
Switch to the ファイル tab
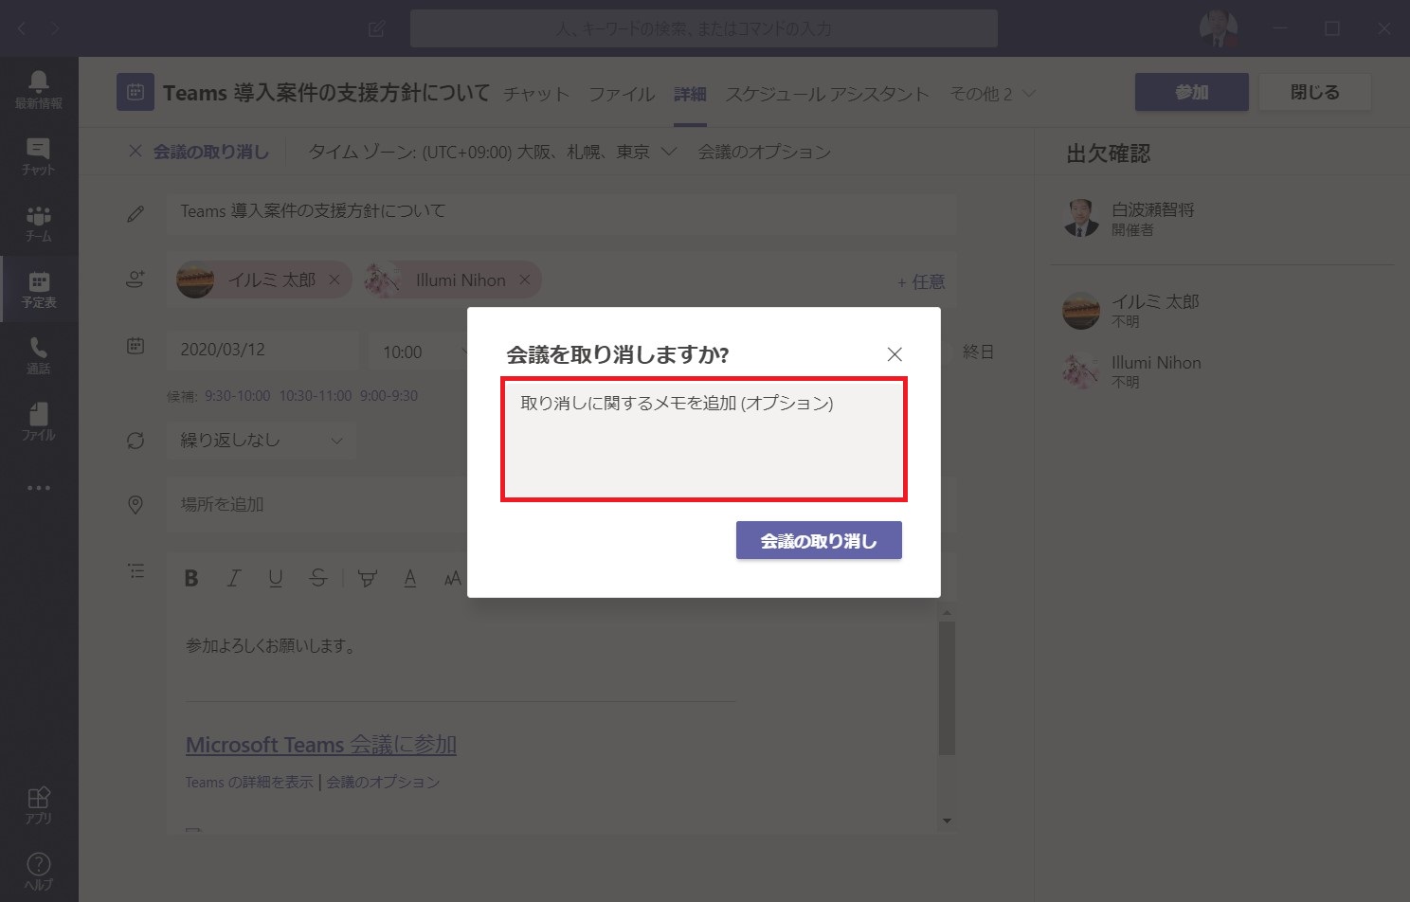622,94
